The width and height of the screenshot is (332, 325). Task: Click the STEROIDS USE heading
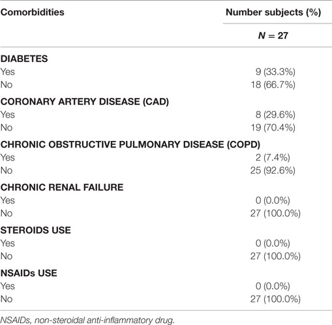coord(36,230)
